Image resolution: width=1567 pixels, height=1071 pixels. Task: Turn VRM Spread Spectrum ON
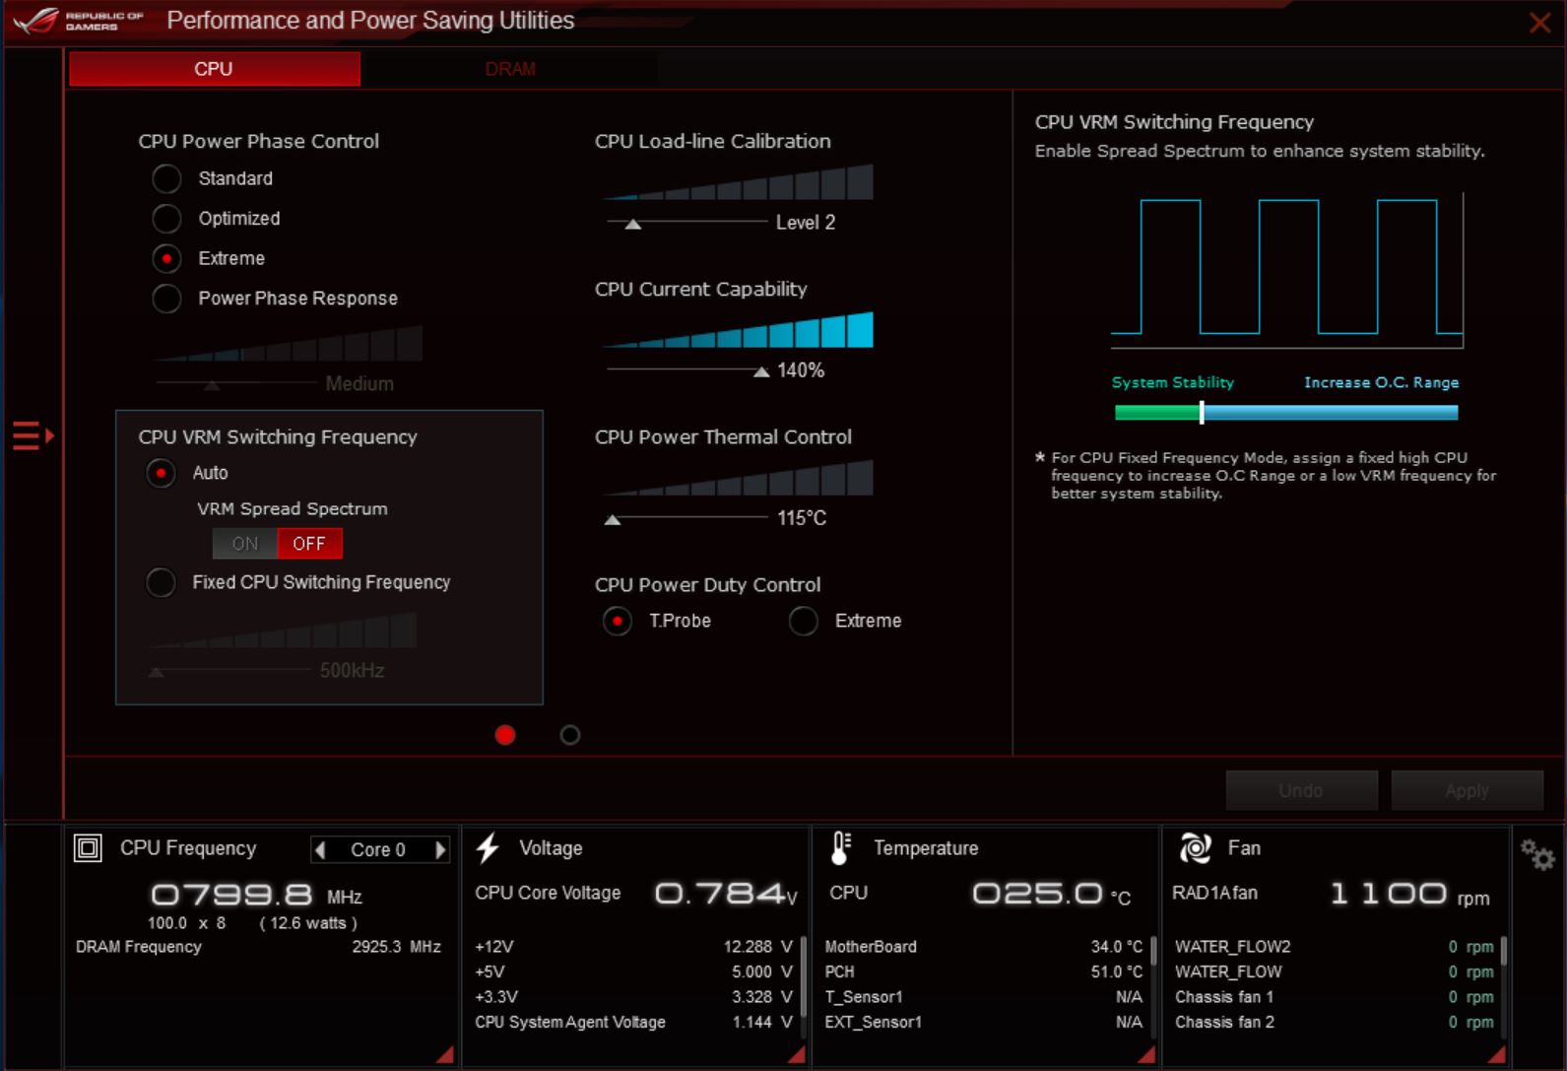tap(245, 544)
